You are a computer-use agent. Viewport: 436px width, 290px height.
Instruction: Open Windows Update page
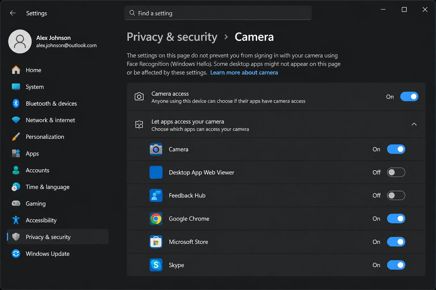58,253
